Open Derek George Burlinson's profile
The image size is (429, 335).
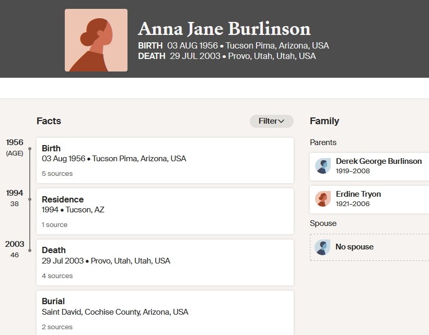(378, 161)
